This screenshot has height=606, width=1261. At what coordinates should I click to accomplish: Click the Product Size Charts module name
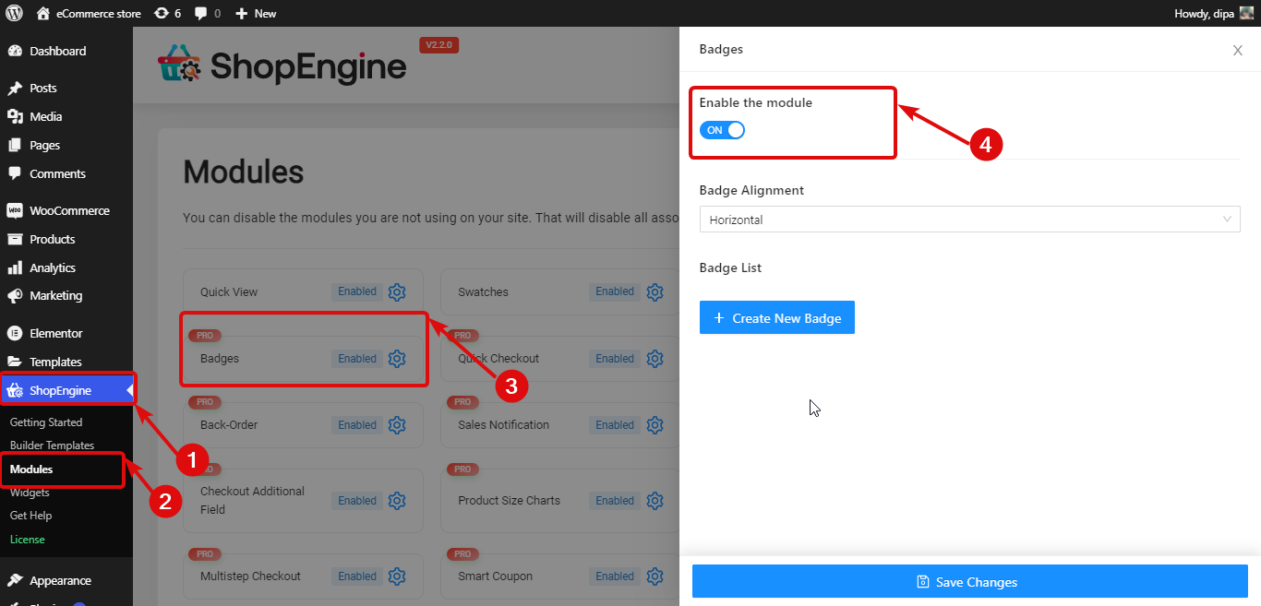point(510,501)
